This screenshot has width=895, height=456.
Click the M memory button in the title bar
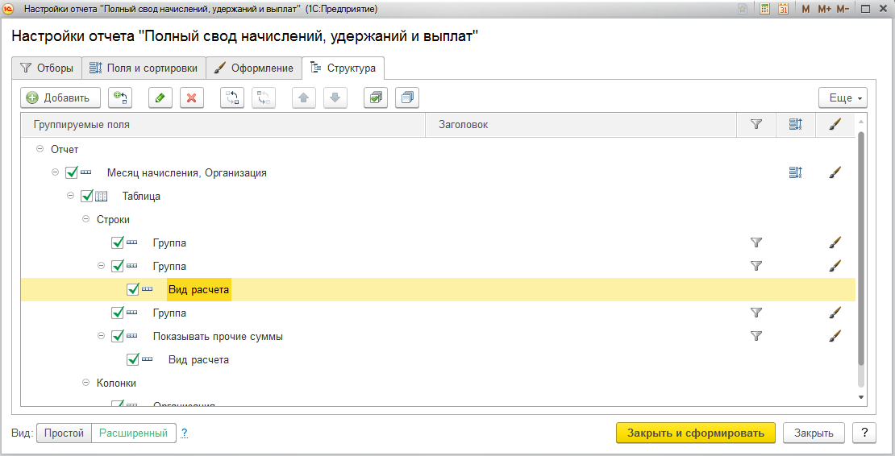(x=805, y=9)
